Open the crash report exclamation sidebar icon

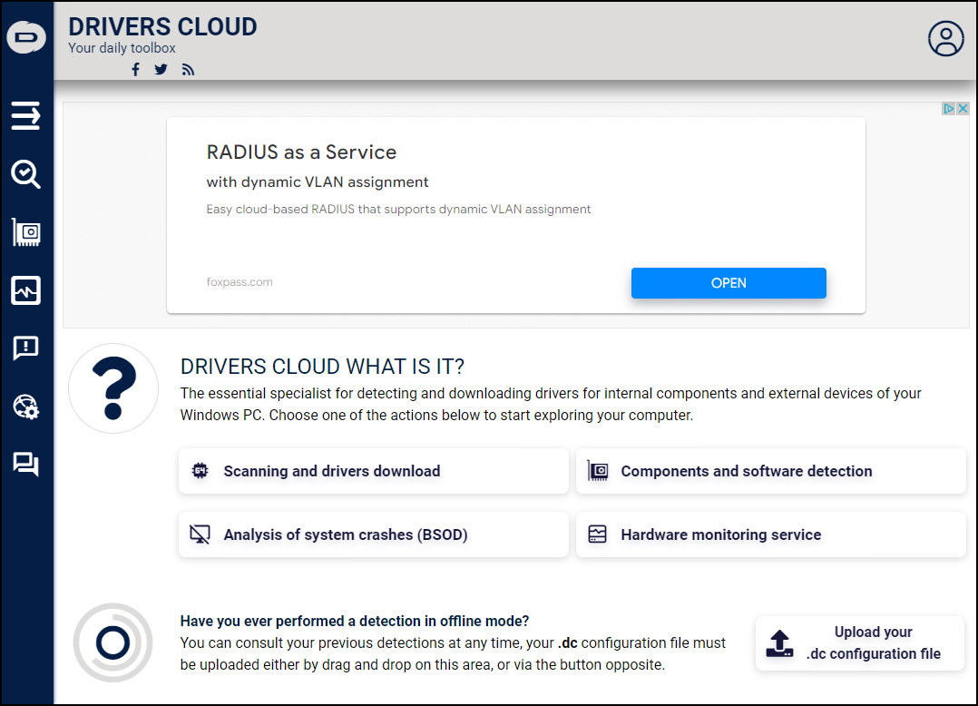pyautogui.click(x=25, y=348)
